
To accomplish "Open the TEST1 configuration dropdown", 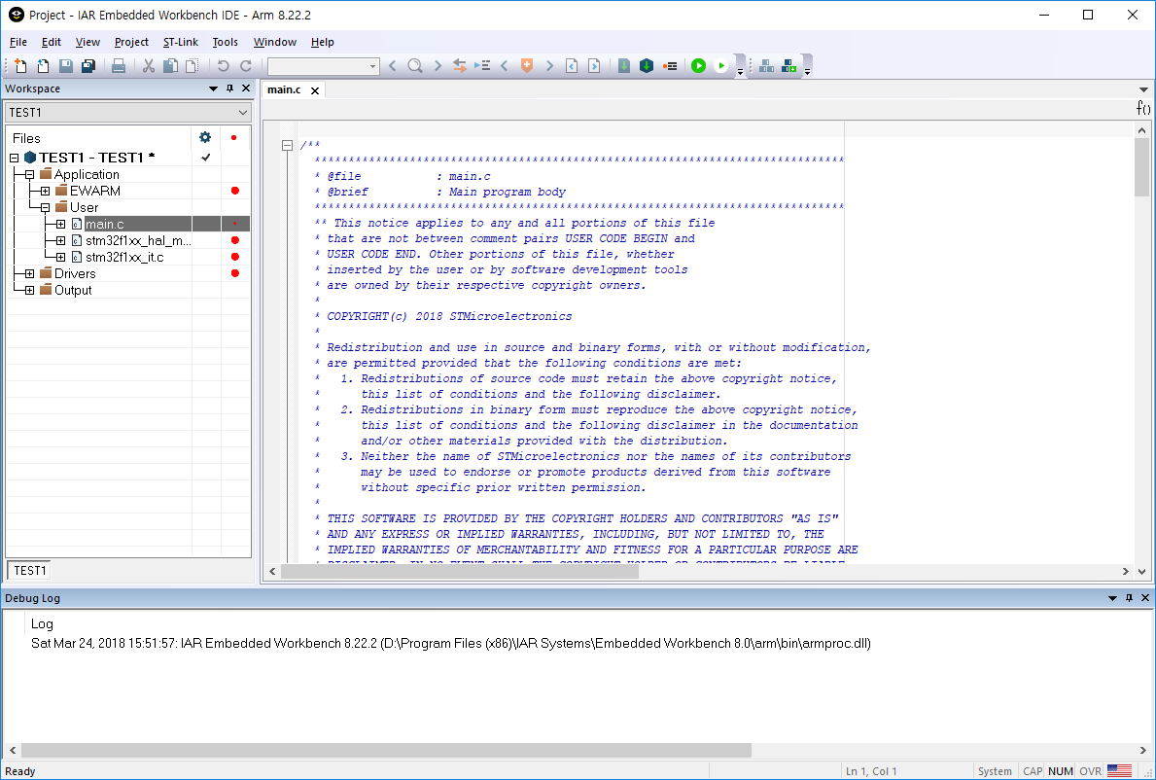I will 128,112.
